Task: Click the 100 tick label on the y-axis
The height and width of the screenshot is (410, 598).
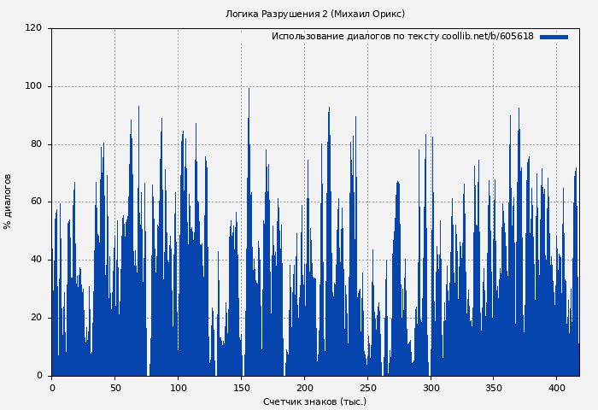Action: tap(33, 86)
